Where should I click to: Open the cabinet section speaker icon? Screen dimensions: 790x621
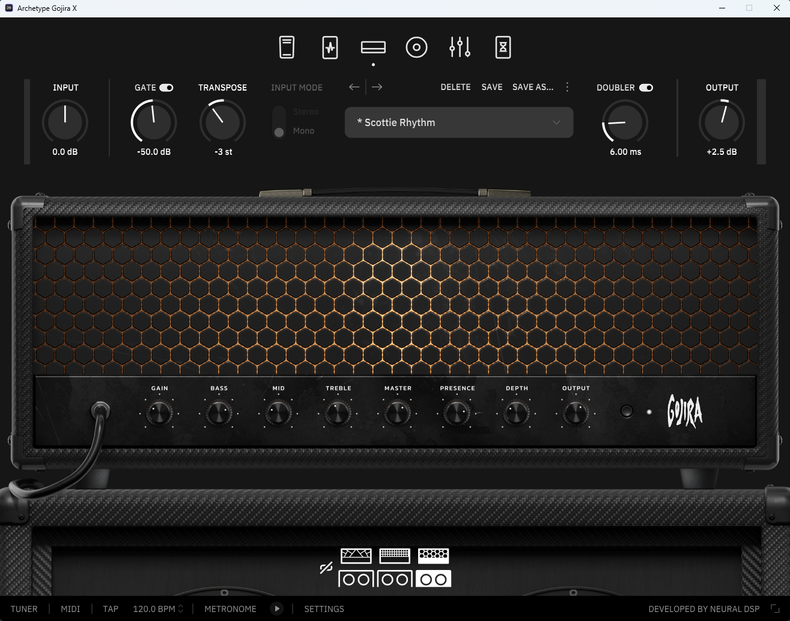coord(416,47)
